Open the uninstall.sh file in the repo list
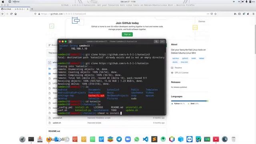 pyautogui.click(x=57, y=118)
